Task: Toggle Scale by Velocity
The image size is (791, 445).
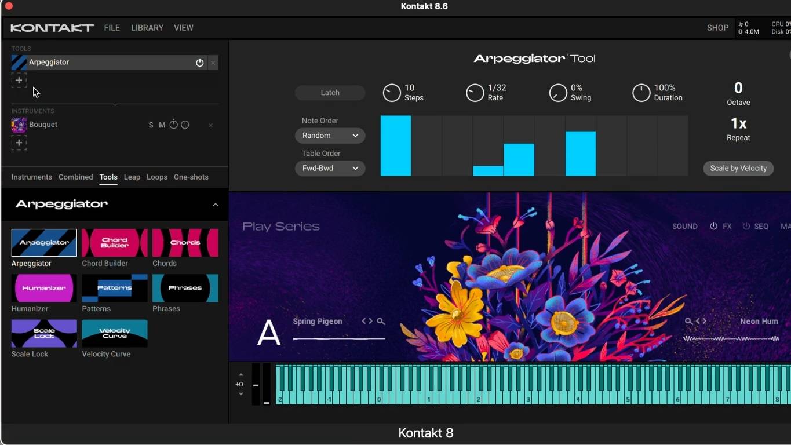Action: [x=738, y=168]
